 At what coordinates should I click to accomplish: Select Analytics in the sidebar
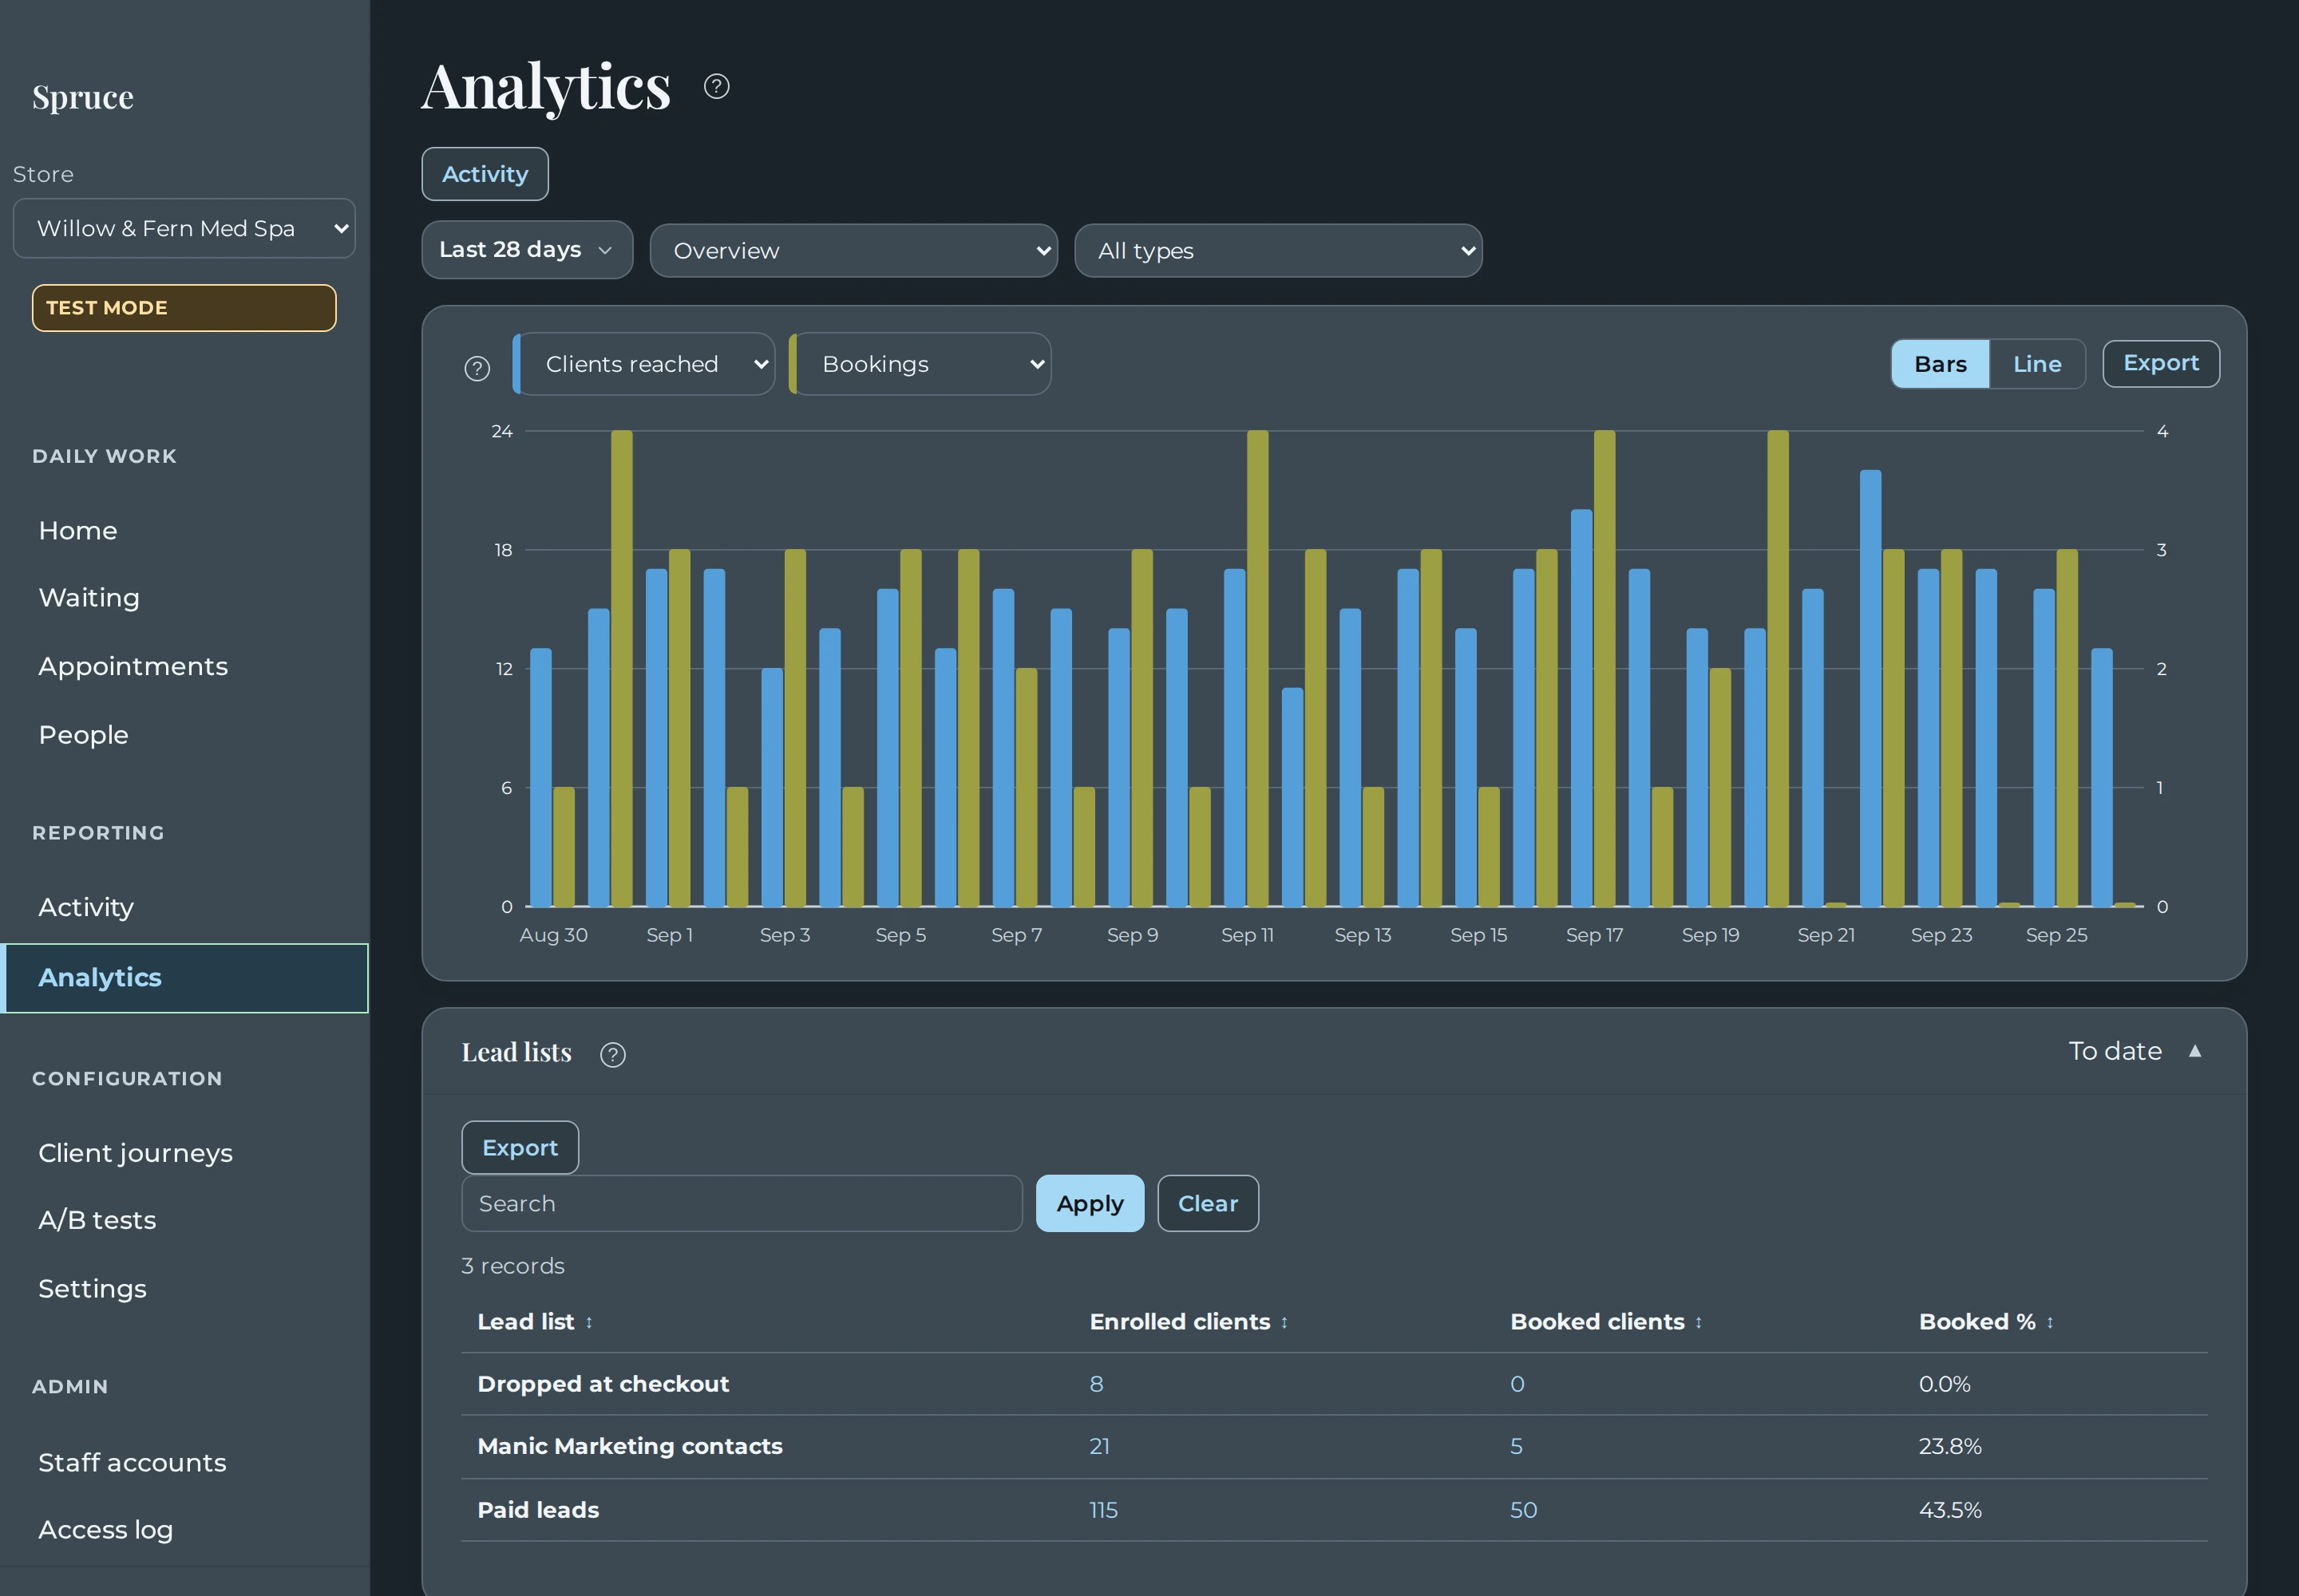click(x=185, y=978)
